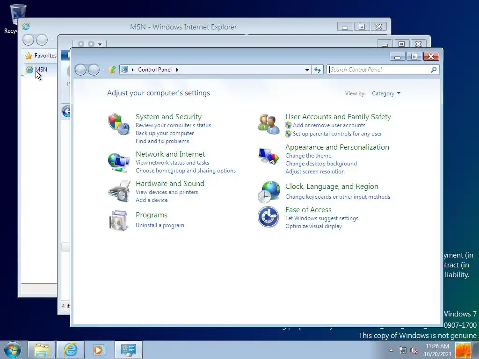Image resolution: width=479 pixels, height=359 pixels.
Task: Click the taskbar clock showing 11:26 AM
Action: pos(437,350)
